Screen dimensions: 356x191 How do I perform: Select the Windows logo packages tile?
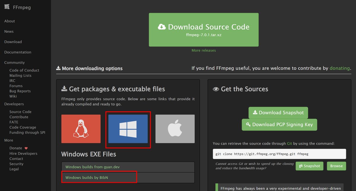pos(128,129)
